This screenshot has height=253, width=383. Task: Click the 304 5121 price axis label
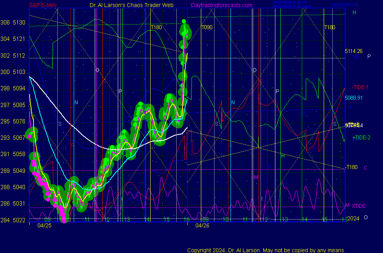pos(13,39)
